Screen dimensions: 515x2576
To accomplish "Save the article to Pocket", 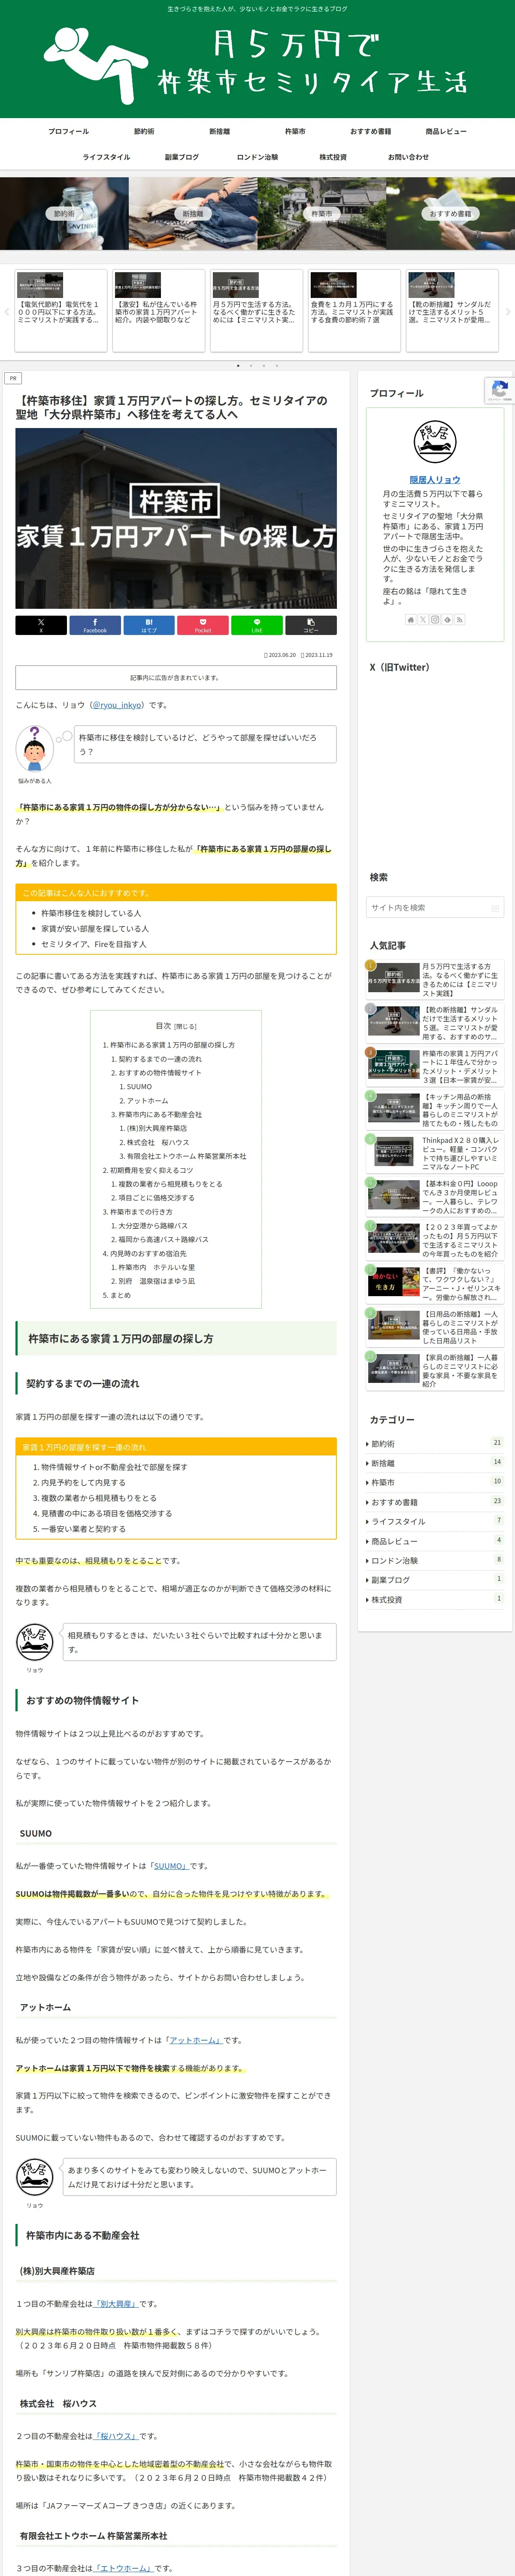I will 203,625.
